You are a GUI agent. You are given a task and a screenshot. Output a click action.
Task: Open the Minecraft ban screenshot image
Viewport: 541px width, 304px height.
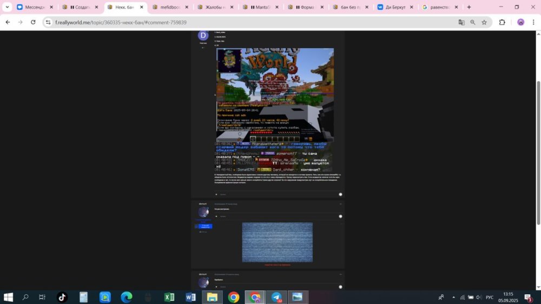click(275, 95)
